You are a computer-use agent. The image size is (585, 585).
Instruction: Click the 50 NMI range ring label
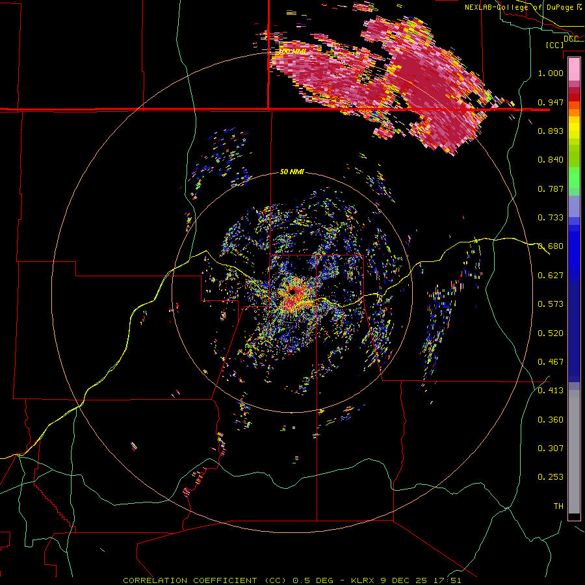tap(292, 172)
